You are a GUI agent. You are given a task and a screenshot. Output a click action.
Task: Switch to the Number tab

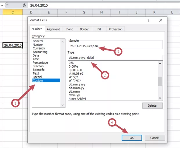pyautogui.click(x=37, y=29)
